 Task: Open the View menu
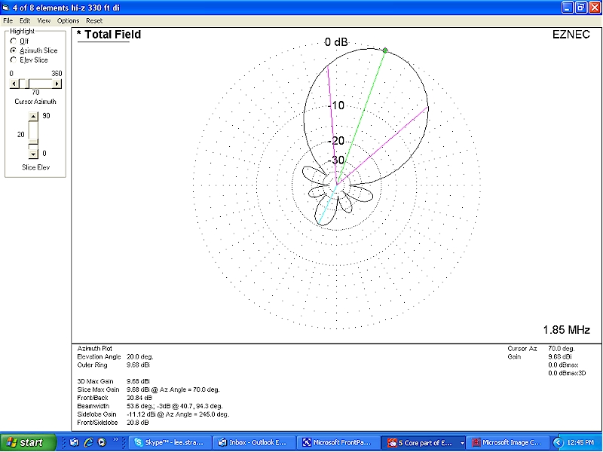[44, 20]
